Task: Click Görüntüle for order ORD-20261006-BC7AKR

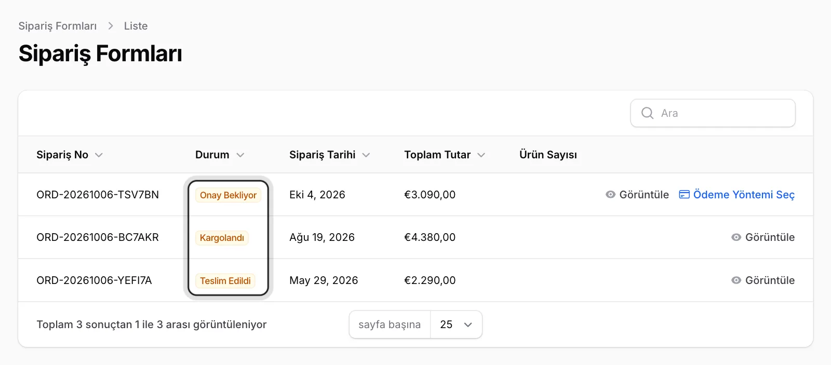Action: 763,237
